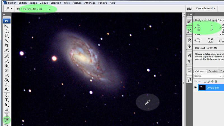Image resolution: width=224 pixels, height=126 pixels.
Task: Switch to the Couches tab
Action: [x=213, y=71]
